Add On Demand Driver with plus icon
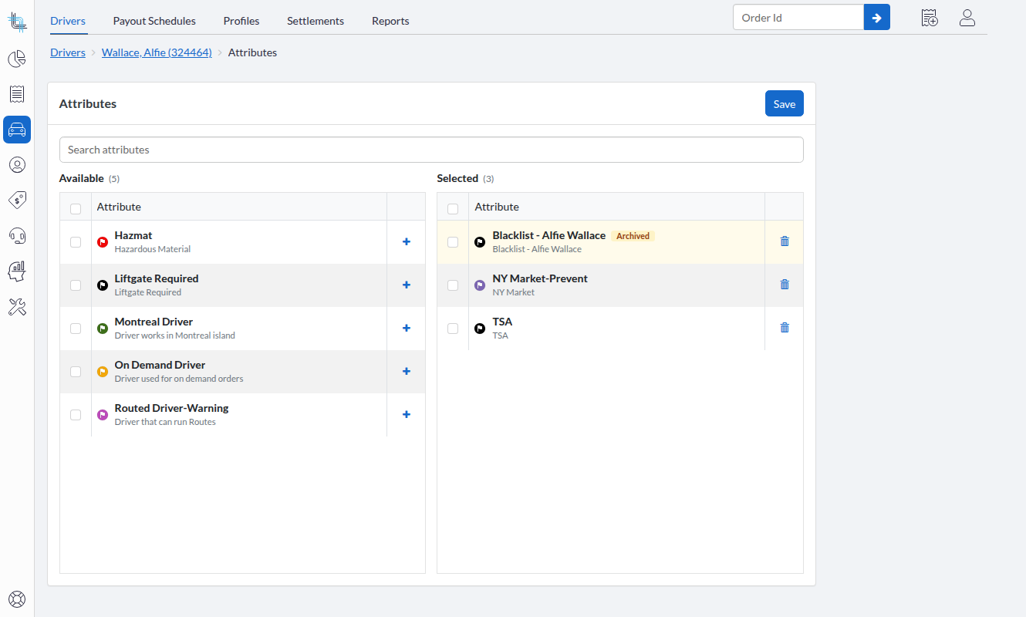1026x617 pixels. coord(407,371)
